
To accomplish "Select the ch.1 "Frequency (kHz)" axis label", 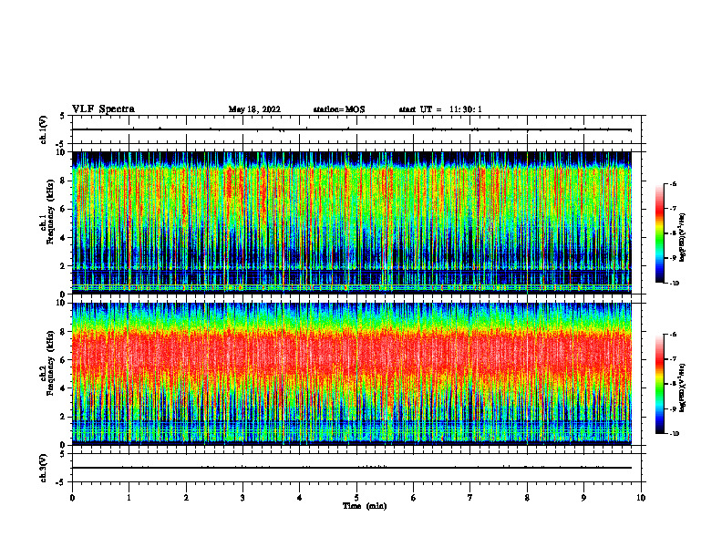I will (x=51, y=212).
